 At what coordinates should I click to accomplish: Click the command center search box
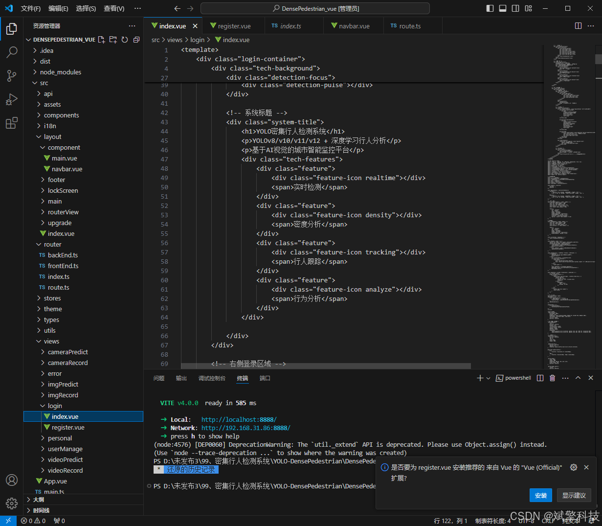coord(315,8)
